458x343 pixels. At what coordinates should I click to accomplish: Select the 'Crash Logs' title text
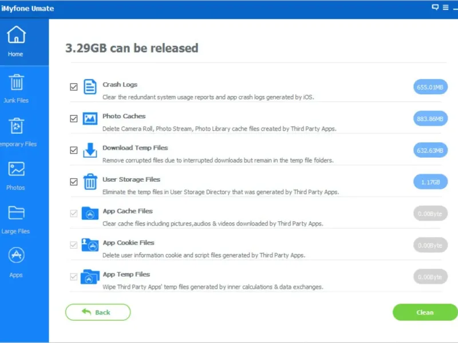tap(120, 85)
